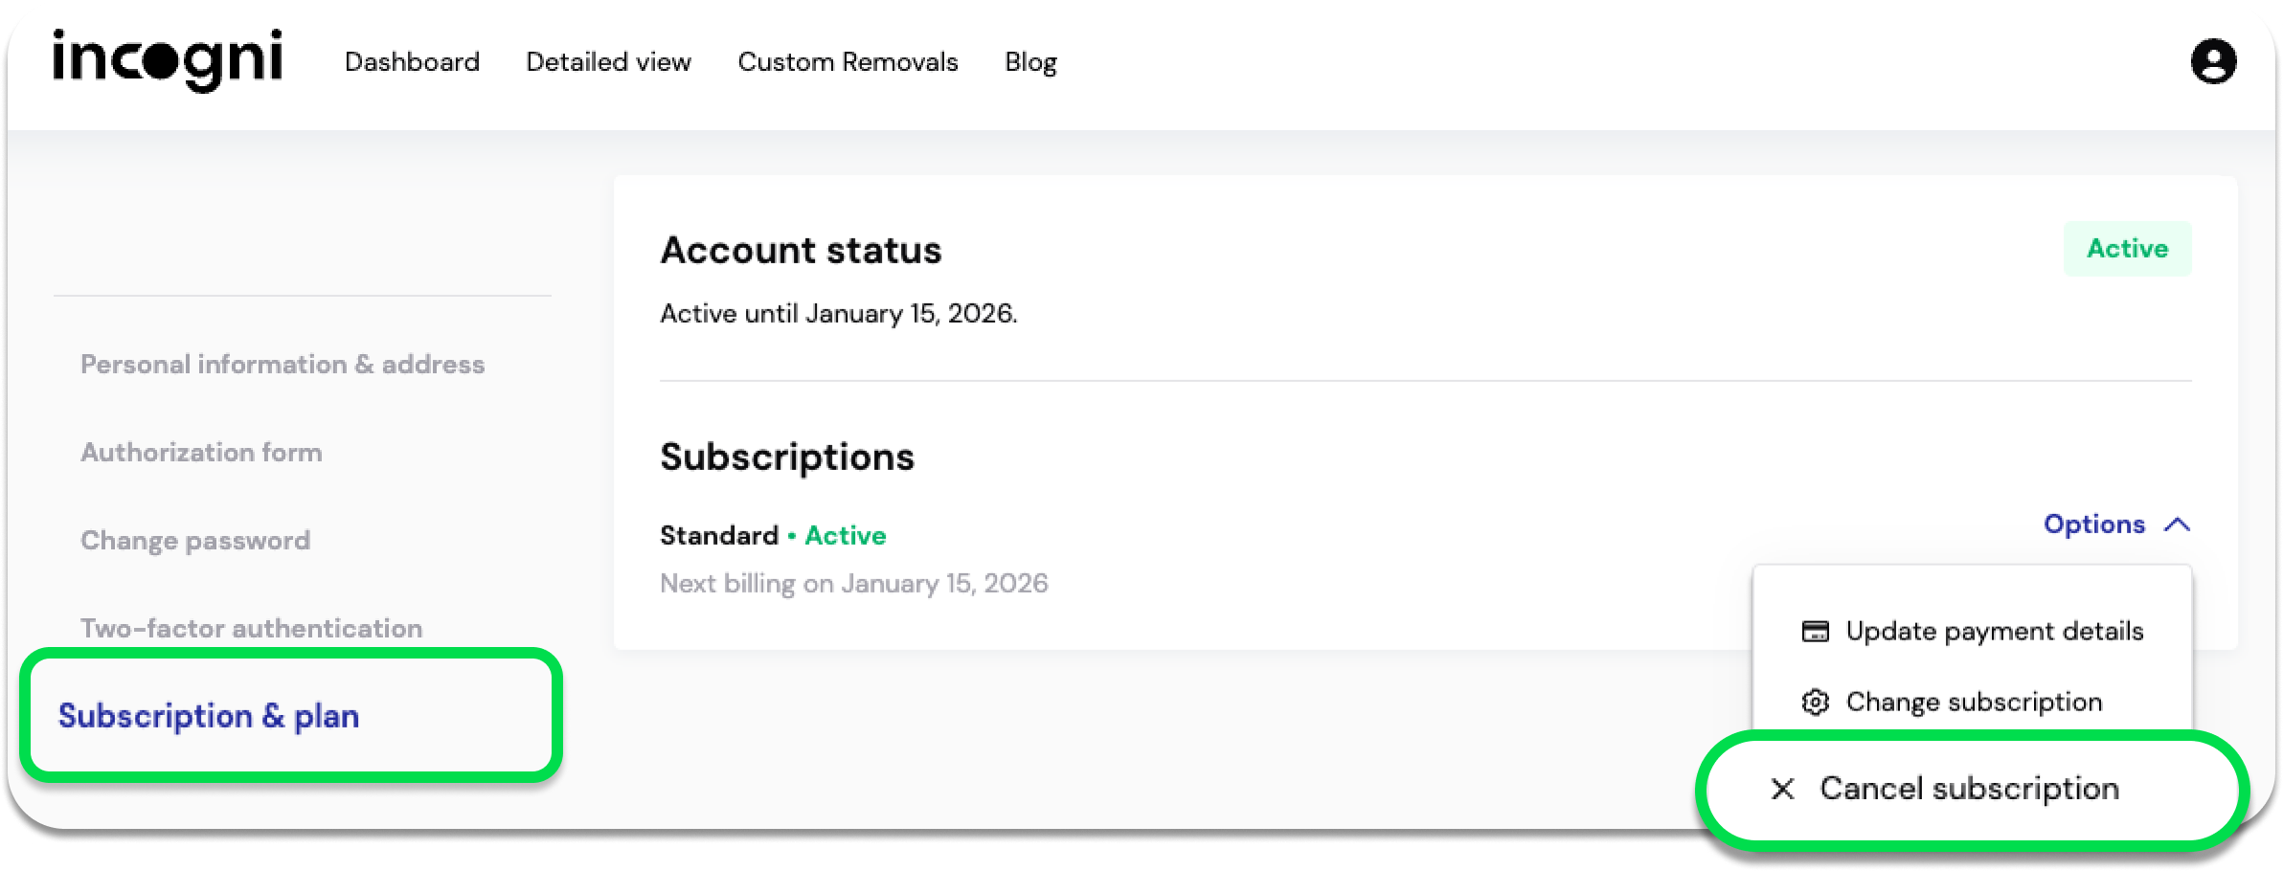This screenshot has height=871, width=2283.
Task: Collapse the Options chevron arrow
Action: click(2177, 525)
